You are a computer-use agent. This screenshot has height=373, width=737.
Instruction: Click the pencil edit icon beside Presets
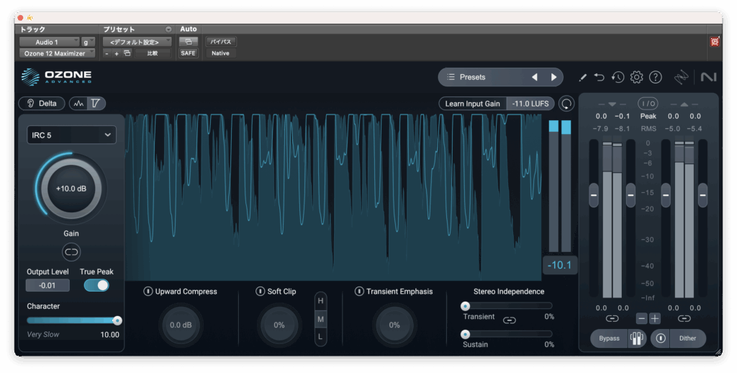[x=582, y=77]
